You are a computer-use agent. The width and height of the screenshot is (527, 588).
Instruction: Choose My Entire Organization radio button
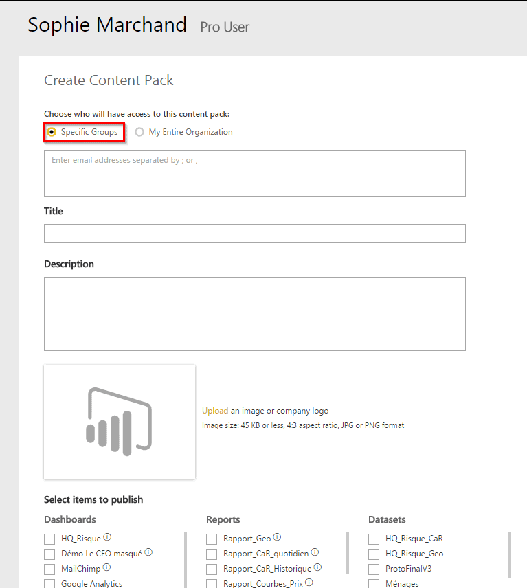[x=139, y=132]
